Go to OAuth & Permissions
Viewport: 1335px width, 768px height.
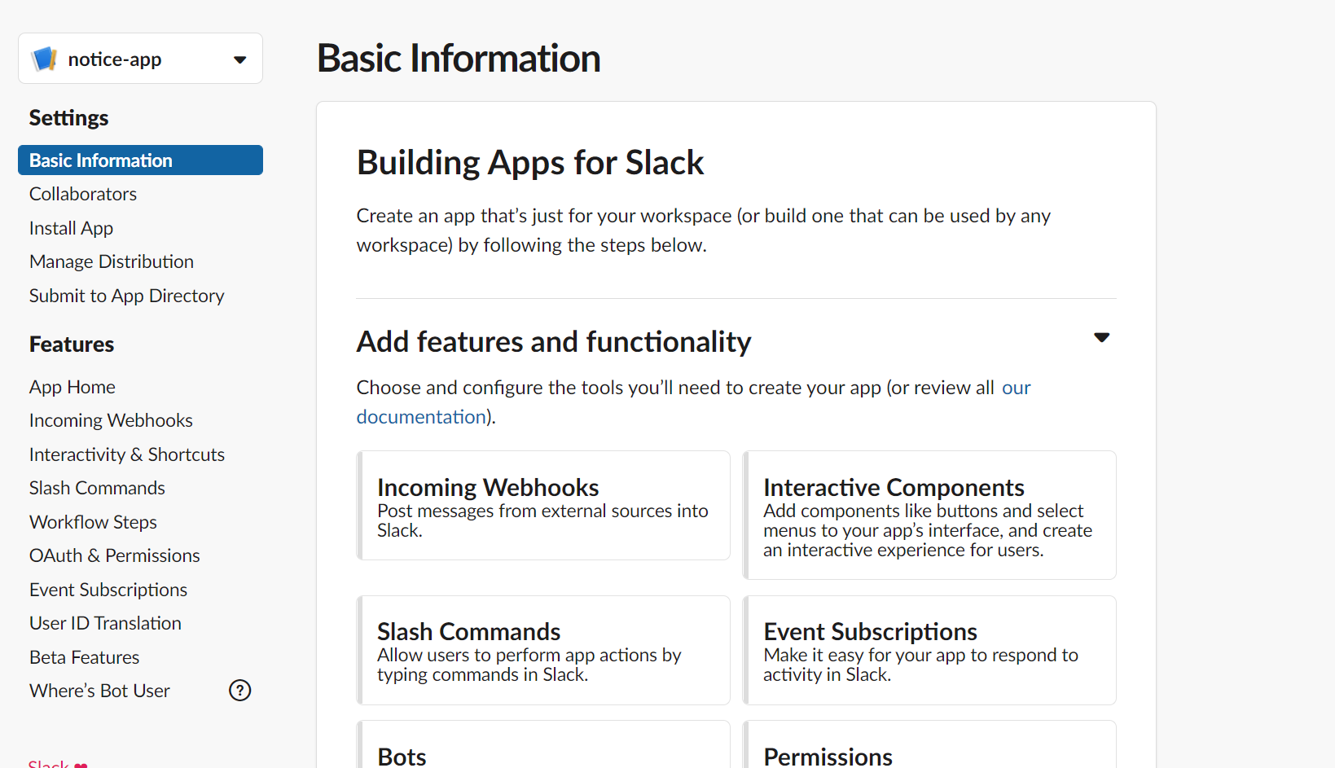pyautogui.click(x=115, y=555)
